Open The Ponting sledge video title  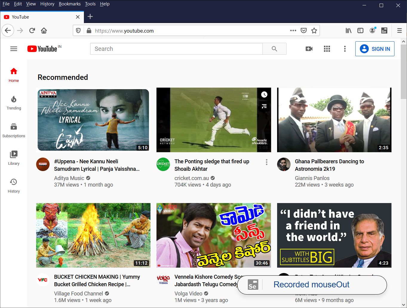(x=212, y=165)
